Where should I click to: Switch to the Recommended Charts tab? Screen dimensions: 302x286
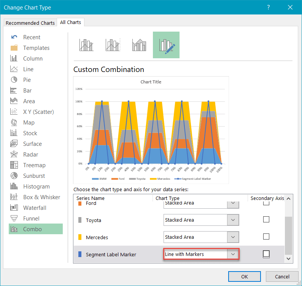(x=30, y=23)
